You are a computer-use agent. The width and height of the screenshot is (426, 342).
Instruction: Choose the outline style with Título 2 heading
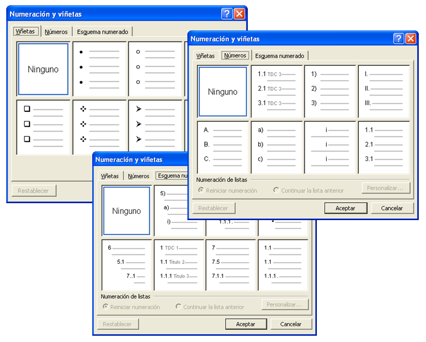[x=179, y=264]
